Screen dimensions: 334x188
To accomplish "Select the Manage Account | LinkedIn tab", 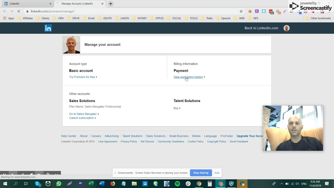I will (80, 4).
